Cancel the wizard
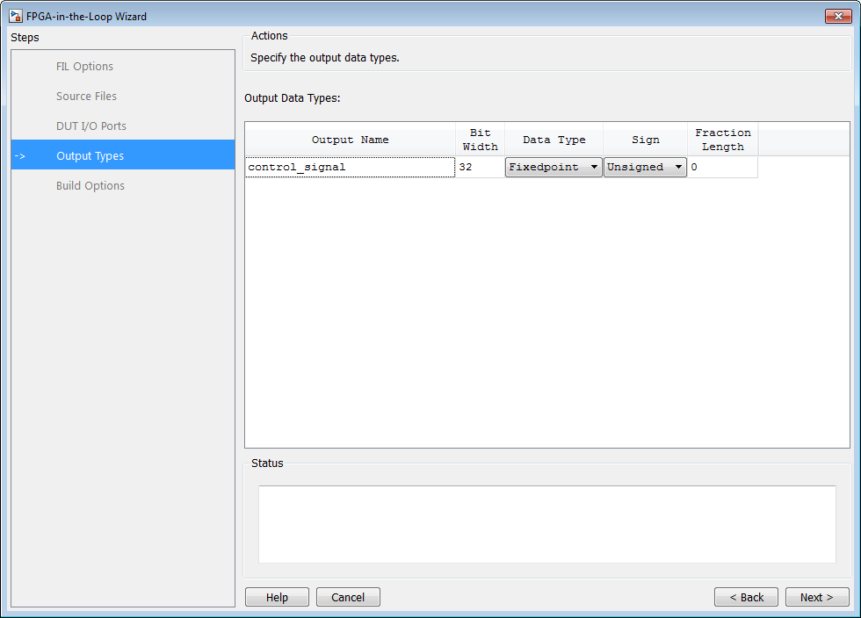This screenshot has width=861, height=618. click(348, 597)
